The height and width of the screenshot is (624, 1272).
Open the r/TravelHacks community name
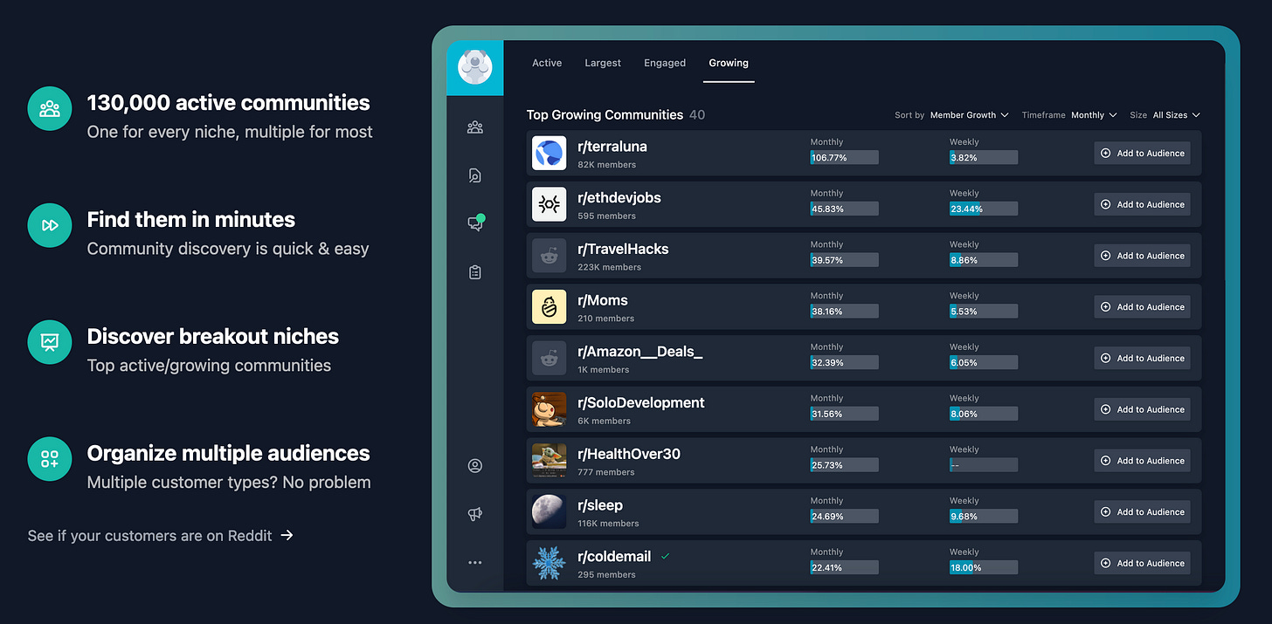623,249
